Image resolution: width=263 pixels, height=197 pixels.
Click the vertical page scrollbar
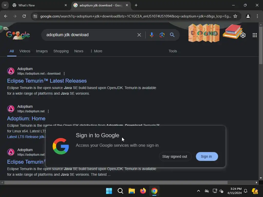(260, 45)
